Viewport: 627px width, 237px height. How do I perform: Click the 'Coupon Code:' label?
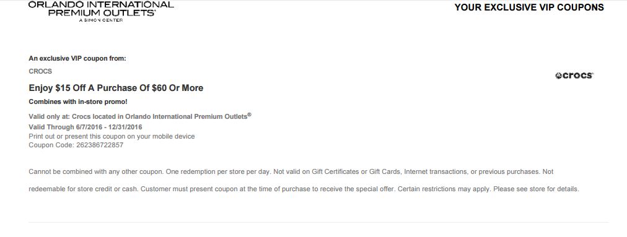pos(51,145)
